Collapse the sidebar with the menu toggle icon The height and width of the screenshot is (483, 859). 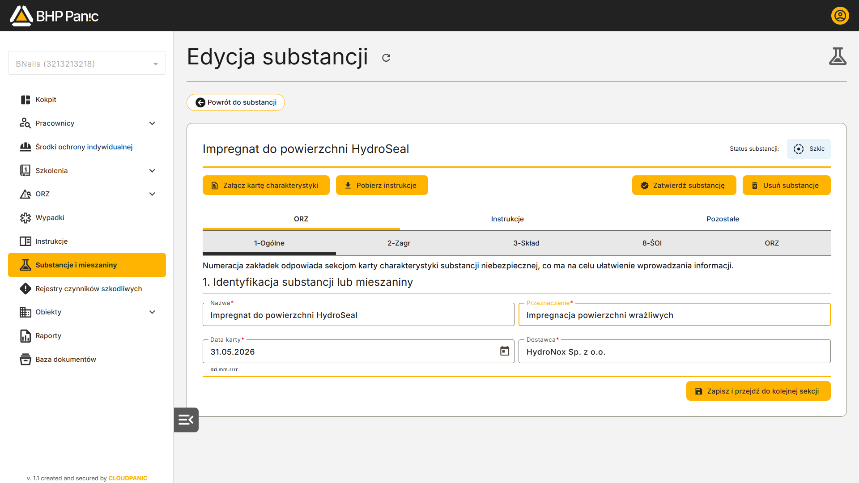coord(186,419)
